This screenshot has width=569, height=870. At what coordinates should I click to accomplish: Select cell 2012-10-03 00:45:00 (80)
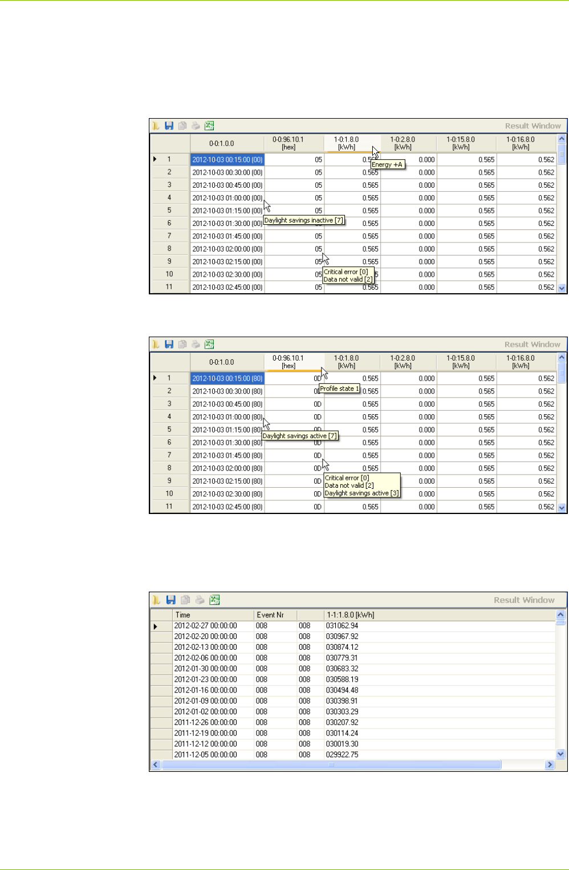(227, 404)
